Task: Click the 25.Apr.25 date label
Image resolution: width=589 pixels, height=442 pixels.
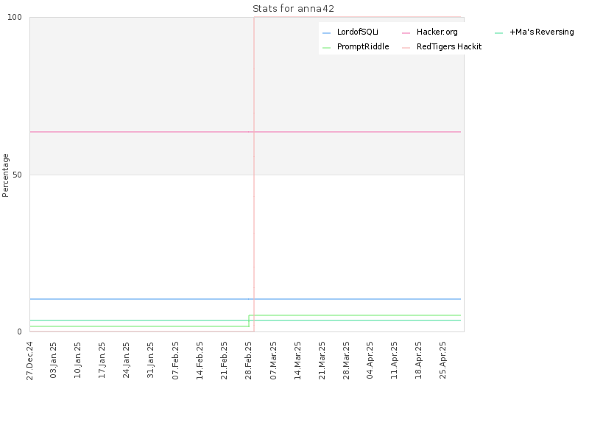Action: click(x=443, y=360)
